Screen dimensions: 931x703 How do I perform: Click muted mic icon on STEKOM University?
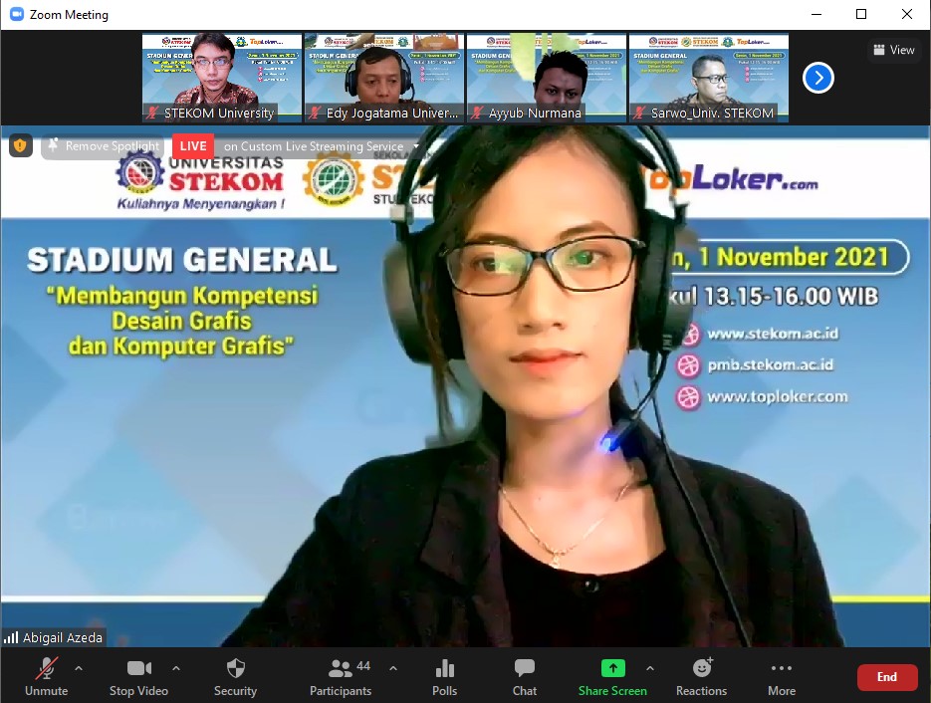click(152, 113)
